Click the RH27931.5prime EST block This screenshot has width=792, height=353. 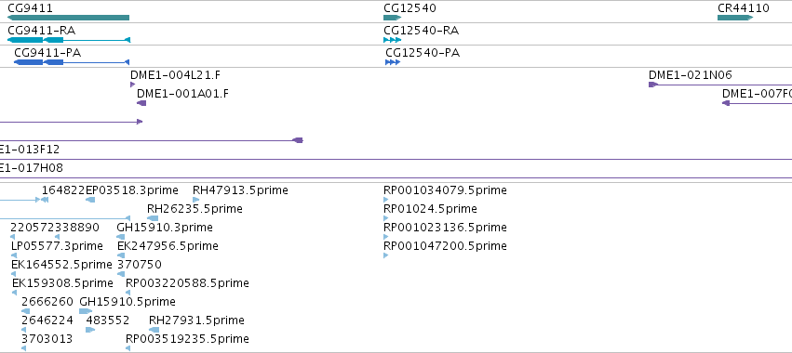click(154, 330)
